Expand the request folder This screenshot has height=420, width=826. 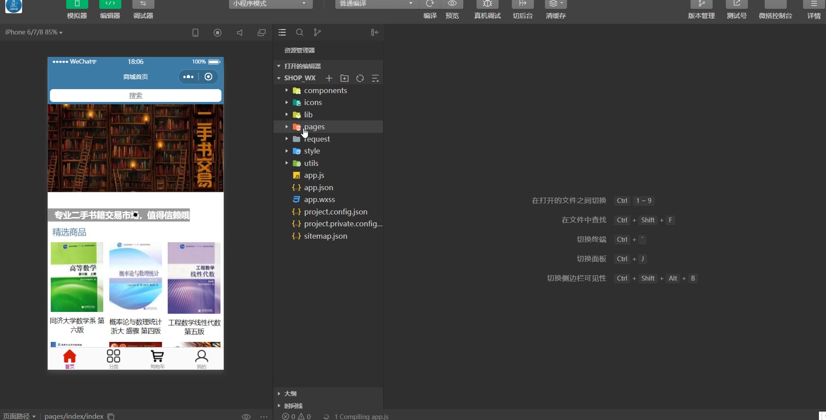click(x=328, y=139)
